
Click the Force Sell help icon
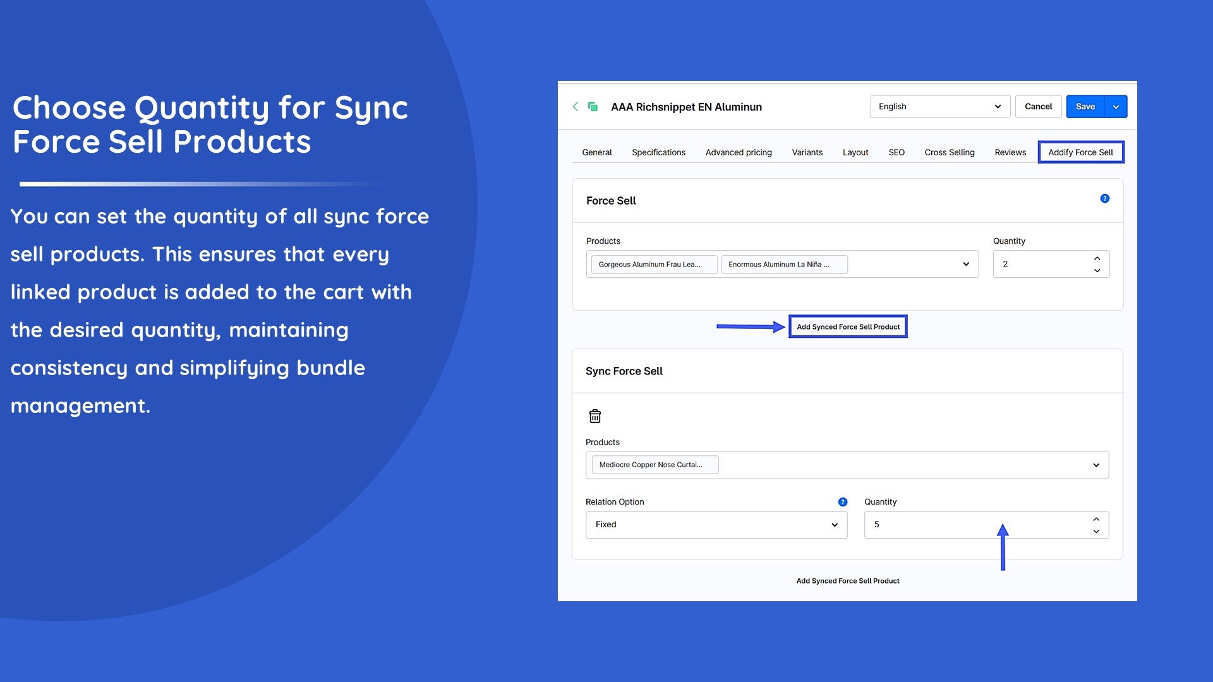(1104, 199)
